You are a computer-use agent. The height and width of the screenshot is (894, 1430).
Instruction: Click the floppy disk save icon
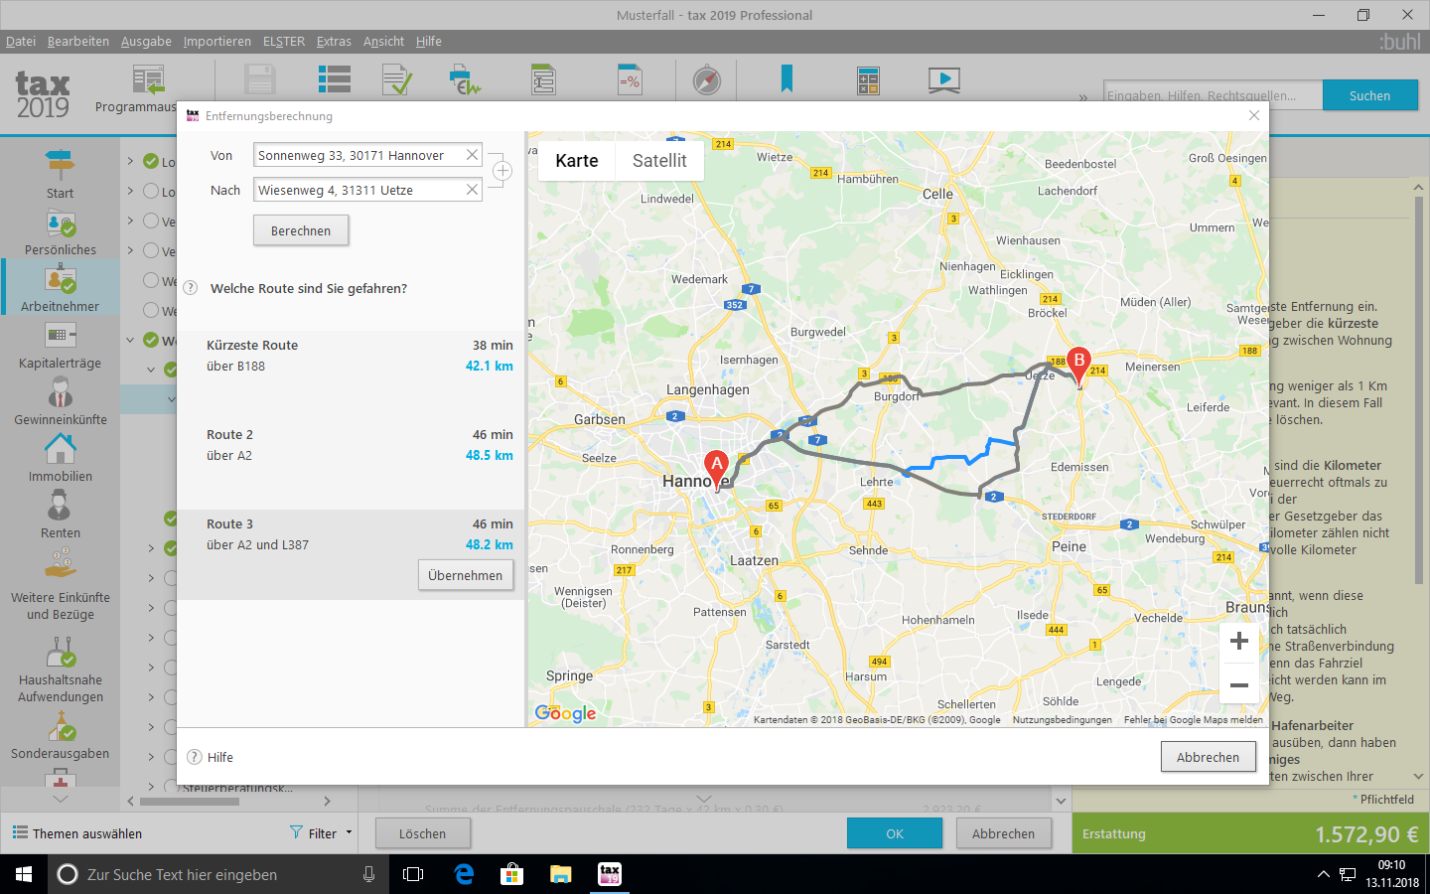click(259, 80)
